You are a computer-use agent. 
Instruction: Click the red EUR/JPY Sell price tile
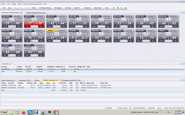(29, 23)
